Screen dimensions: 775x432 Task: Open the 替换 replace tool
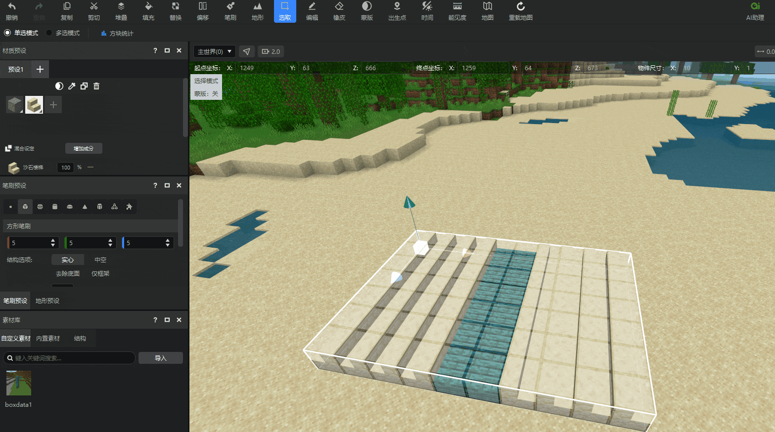[176, 11]
